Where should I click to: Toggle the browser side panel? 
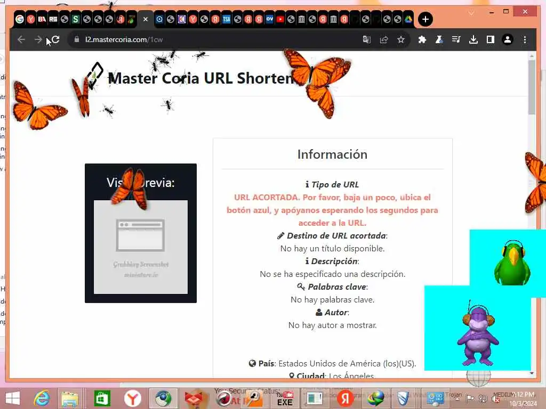(x=491, y=39)
